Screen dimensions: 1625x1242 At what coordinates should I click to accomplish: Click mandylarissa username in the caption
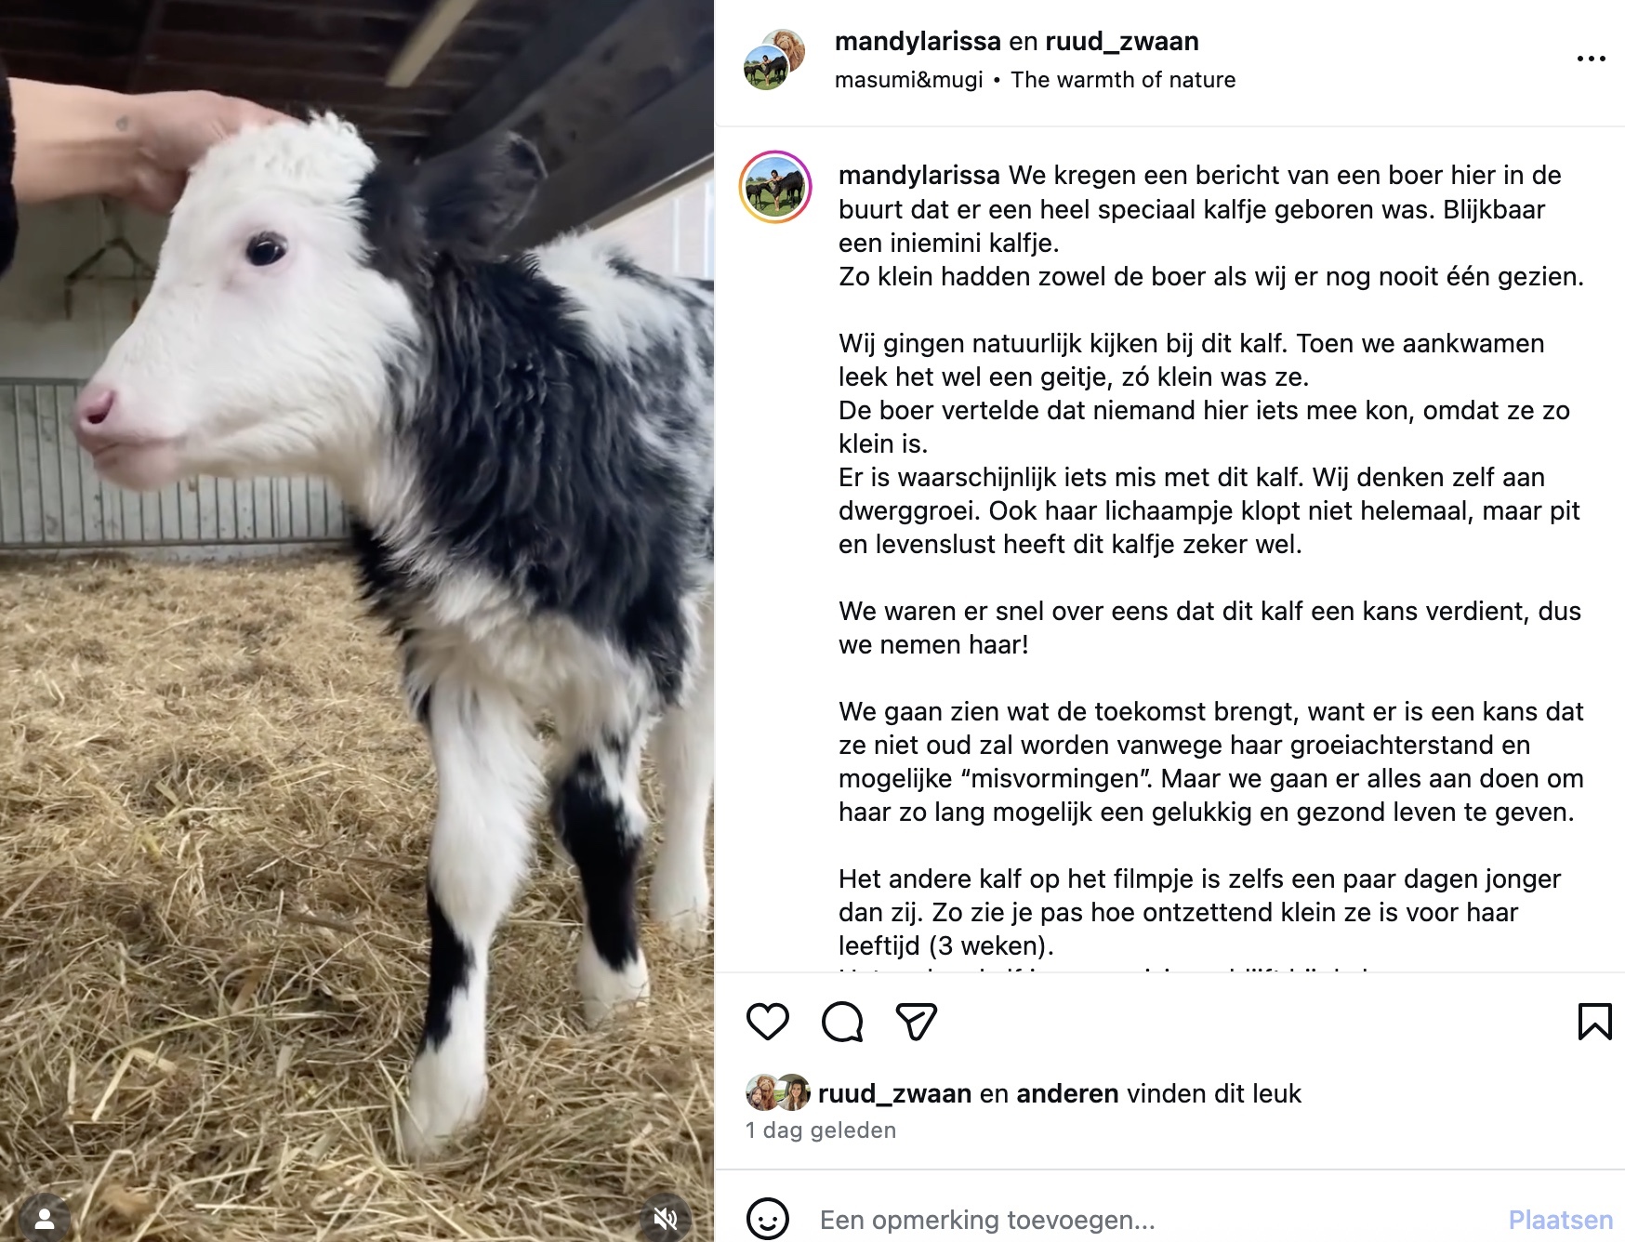click(918, 175)
